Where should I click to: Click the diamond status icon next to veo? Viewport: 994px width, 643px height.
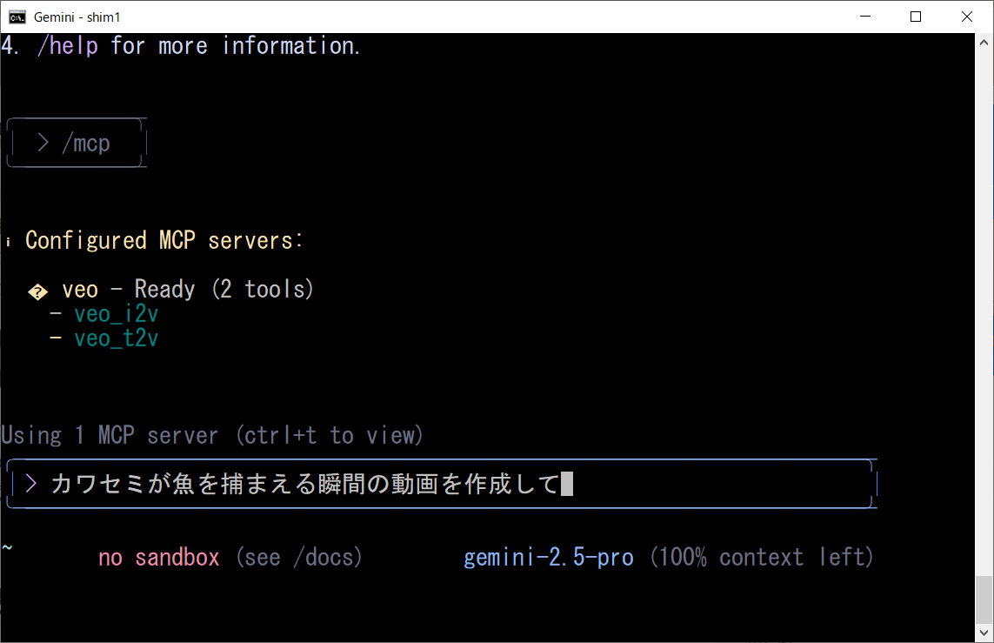pos(37,291)
